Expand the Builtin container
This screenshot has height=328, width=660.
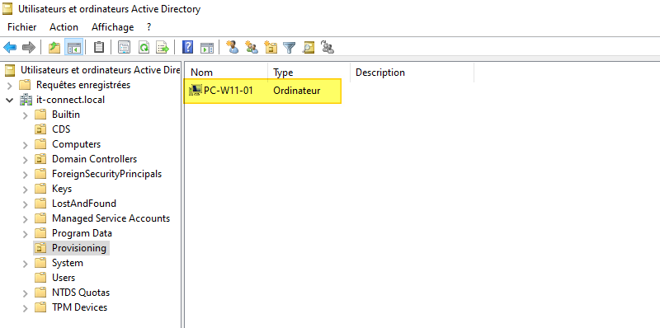point(26,115)
